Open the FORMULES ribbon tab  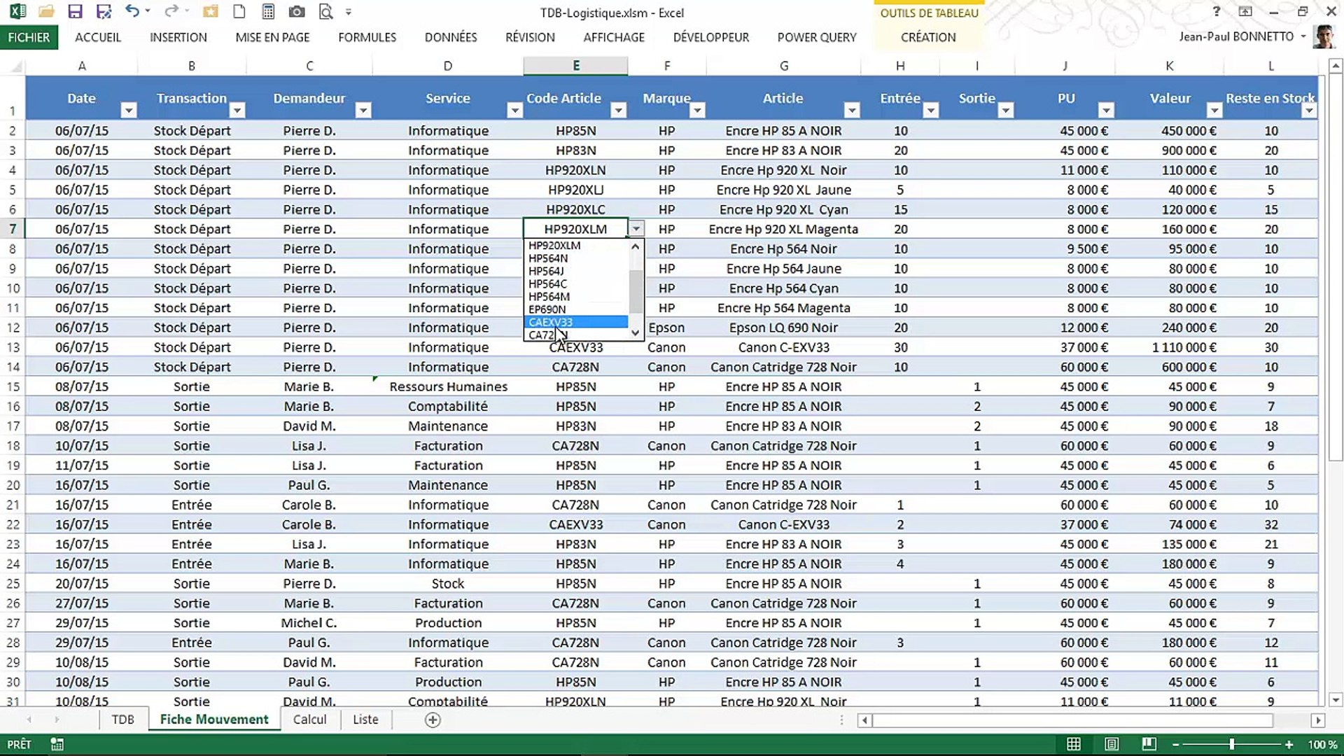pyautogui.click(x=367, y=37)
